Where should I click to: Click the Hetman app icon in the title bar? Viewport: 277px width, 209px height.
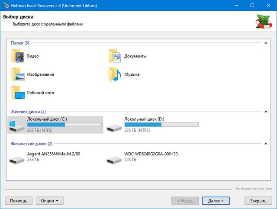click(x=6, y=5)
